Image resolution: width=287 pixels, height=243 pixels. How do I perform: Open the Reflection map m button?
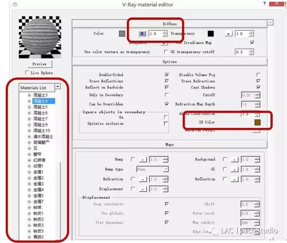pos(235,179)
